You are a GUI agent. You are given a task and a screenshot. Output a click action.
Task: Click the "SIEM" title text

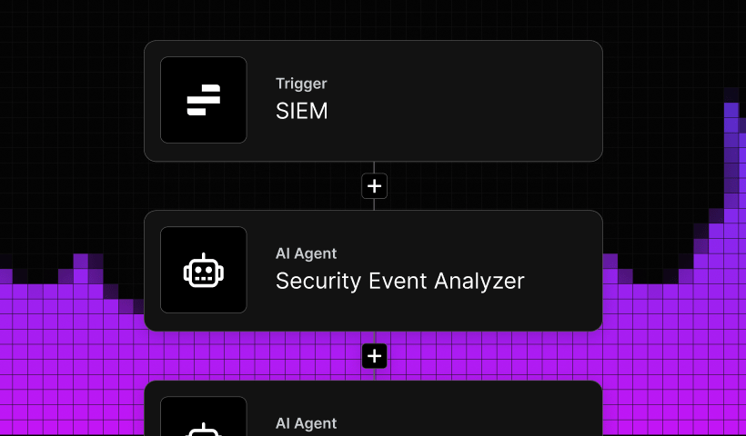[301, 112]
